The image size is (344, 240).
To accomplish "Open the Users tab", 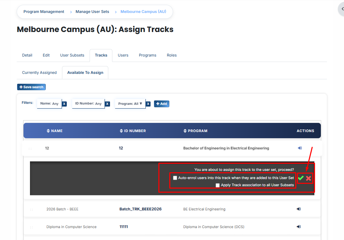I will click(123, 55).
